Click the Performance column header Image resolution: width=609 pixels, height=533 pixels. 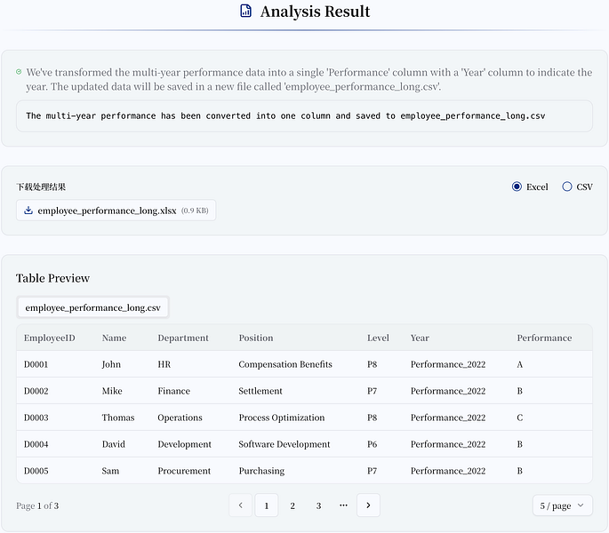click(x=544, y=338)
